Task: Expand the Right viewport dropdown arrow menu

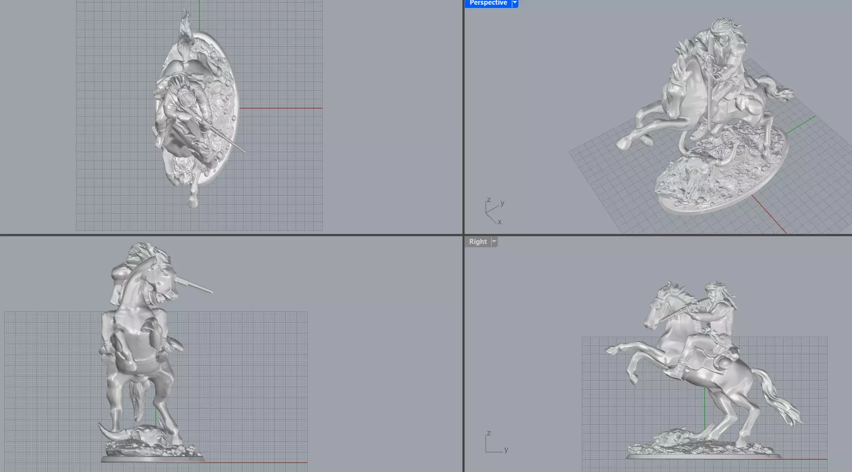Action: (494, 242)
